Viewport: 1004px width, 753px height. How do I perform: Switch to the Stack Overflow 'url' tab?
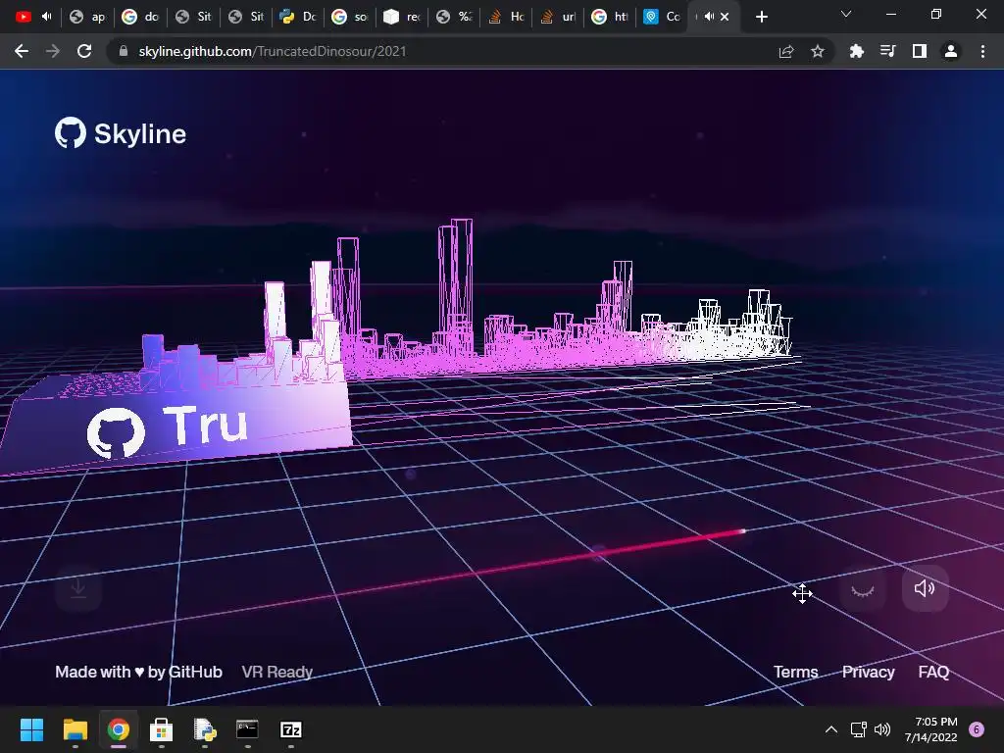(558, 17)
